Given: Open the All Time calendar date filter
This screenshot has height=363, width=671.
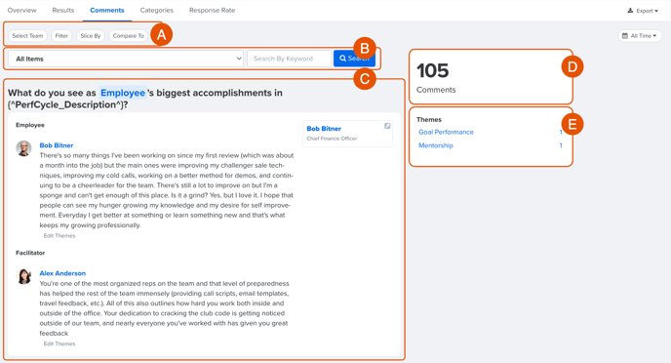Looking at the screenshot, I should click(640, 35).
